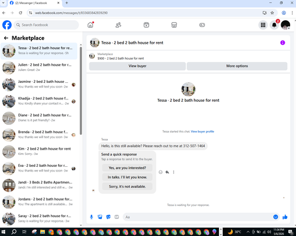Go back using the Marketplace back arrow
This screenshot has height=236, width=296.
[x=6, y=38]
